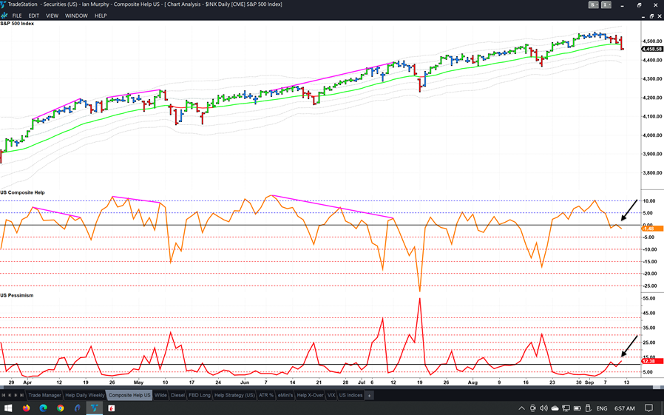Launch Microsoft Edge from the taskbar
Screen dimensions: 664x415
point(43,408)
